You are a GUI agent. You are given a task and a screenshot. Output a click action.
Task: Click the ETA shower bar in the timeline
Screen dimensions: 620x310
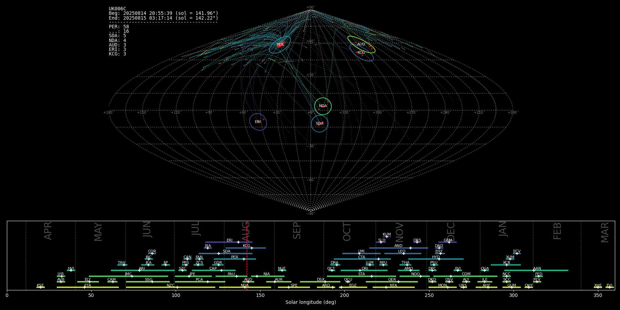pyautogui.click(x=88, y=287)
